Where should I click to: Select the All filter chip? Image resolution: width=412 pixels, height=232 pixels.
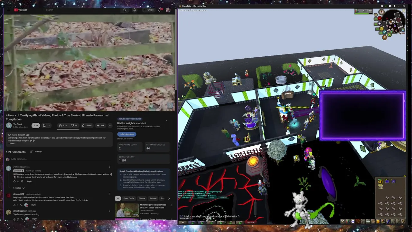coord(118,198)
